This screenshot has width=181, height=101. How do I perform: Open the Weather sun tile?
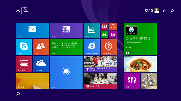66,73
